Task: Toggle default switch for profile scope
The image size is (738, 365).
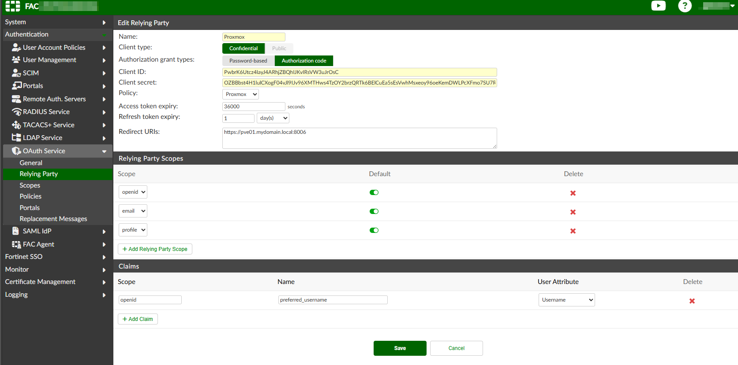Action: (374, 230)
